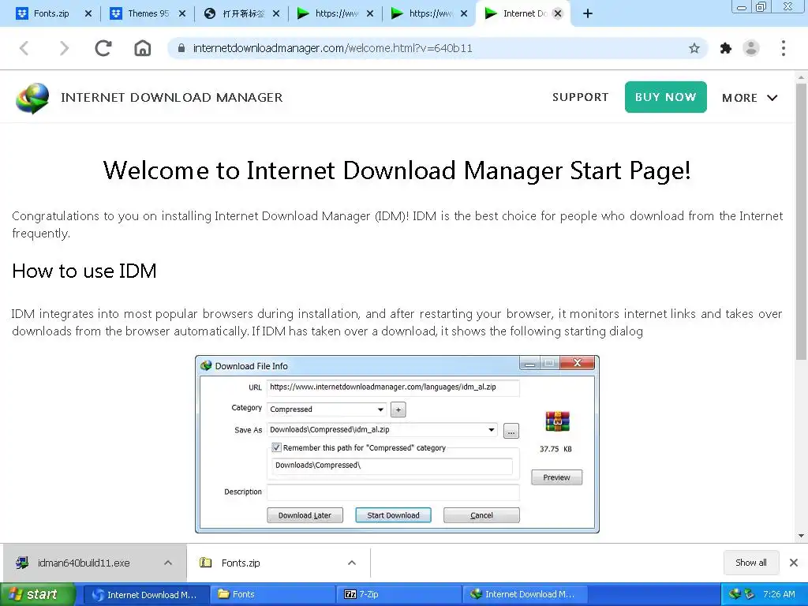Close the Chinese-titled new tab
Viewport: 808px width, 606px height.
pos(276,14)
